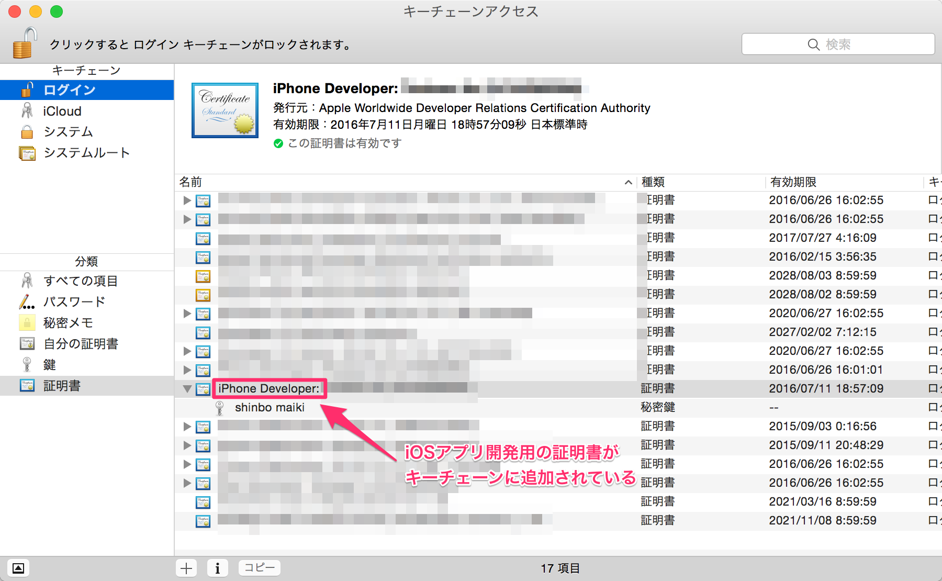The width and height of the screenshot is (942, 581).
Task: Lock the login keychain with the padlock icon
Action: (25, 43)
